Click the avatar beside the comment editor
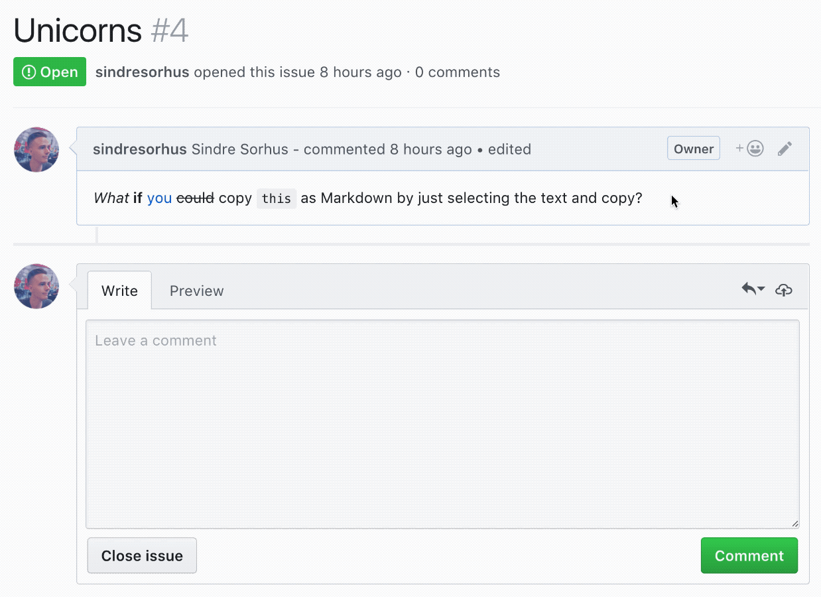Viewport: 821px width, 597px height. (36, 287)
